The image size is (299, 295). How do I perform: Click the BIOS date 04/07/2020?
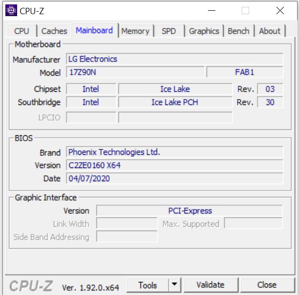175,178
